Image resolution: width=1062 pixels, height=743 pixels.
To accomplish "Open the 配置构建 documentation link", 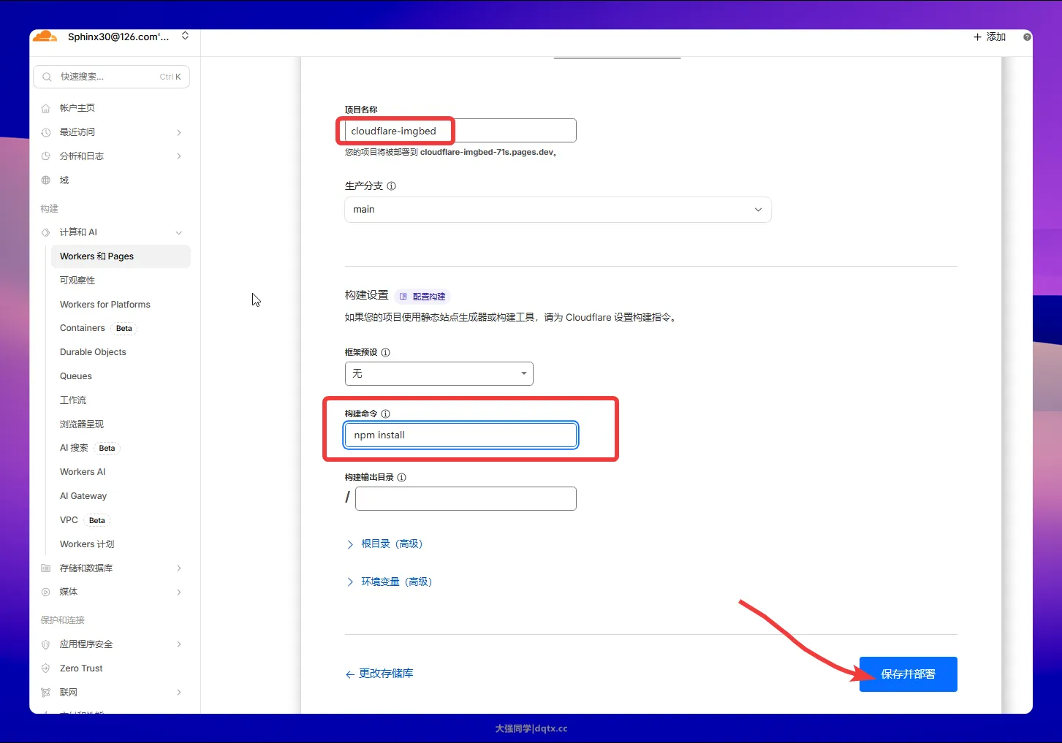I will pos(422,297).
